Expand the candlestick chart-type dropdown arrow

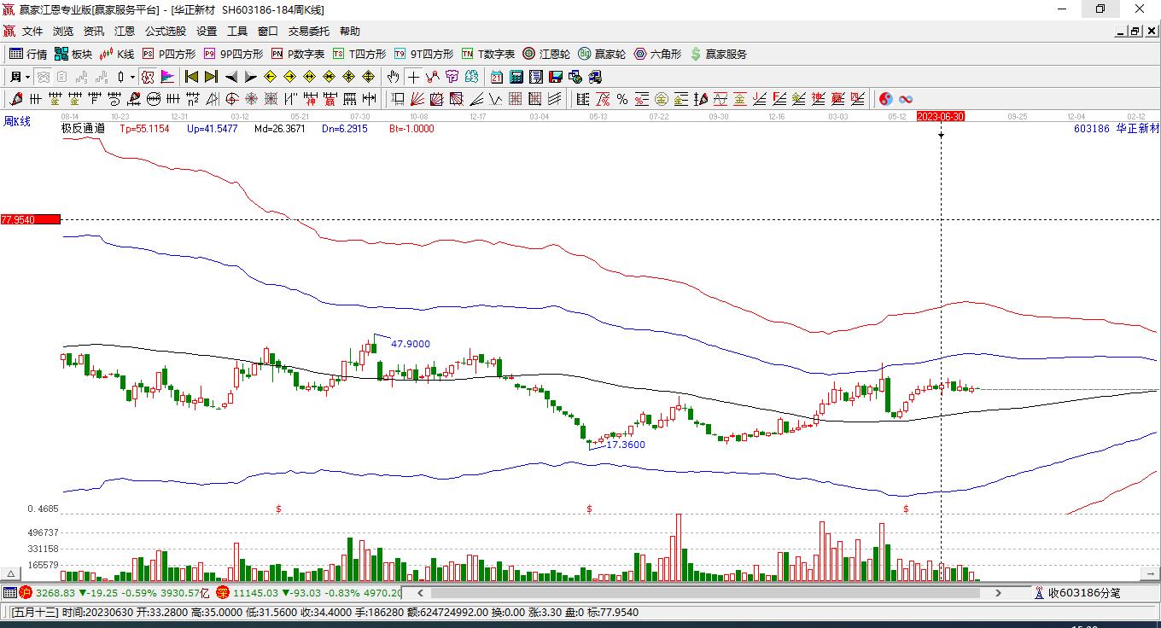tap(133, 77)
